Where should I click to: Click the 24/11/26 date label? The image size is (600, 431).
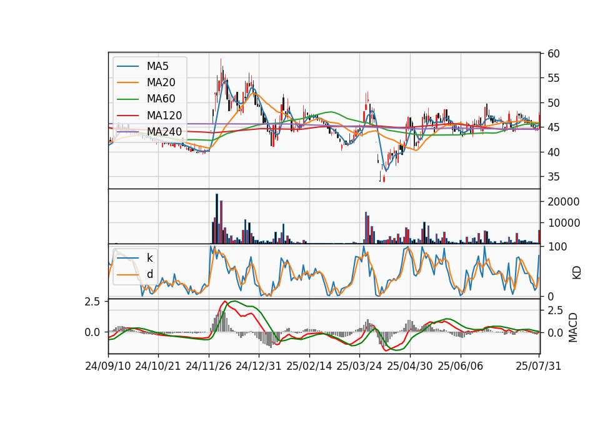click(209, 366)
